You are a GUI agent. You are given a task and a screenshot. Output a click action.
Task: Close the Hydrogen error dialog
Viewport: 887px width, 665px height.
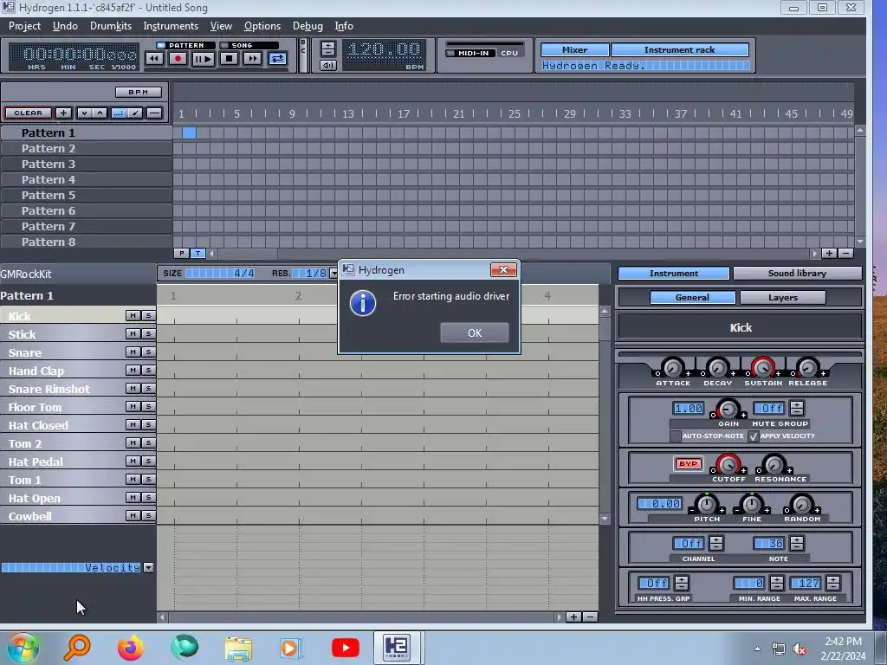[x=503, y=270]
